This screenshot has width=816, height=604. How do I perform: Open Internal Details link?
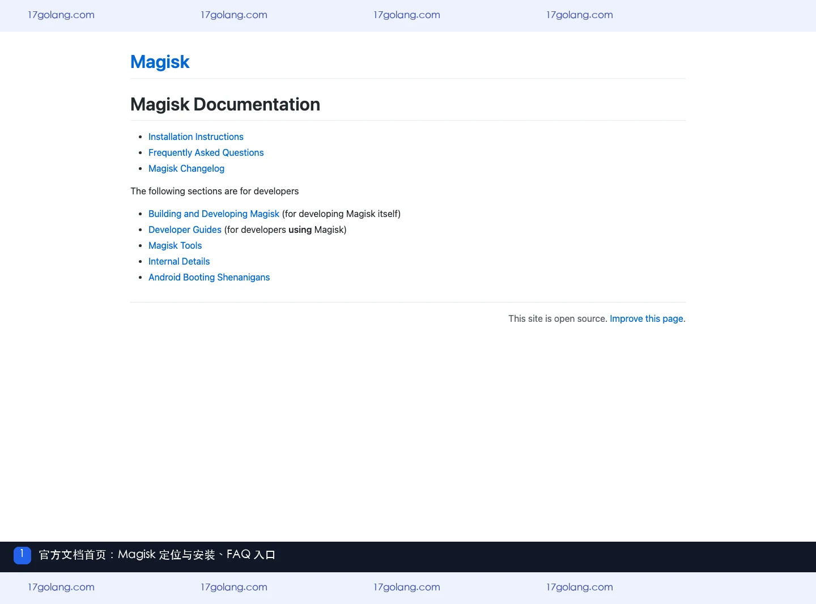point(179,261)
